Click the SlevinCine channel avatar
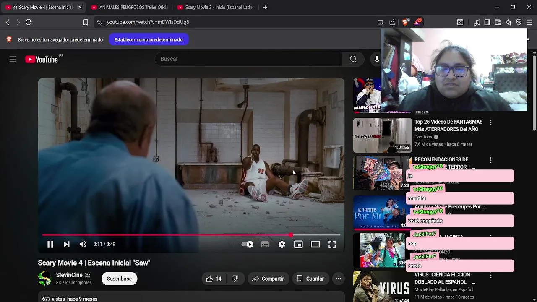The image size is (537, 302). (x=44, y=279)
